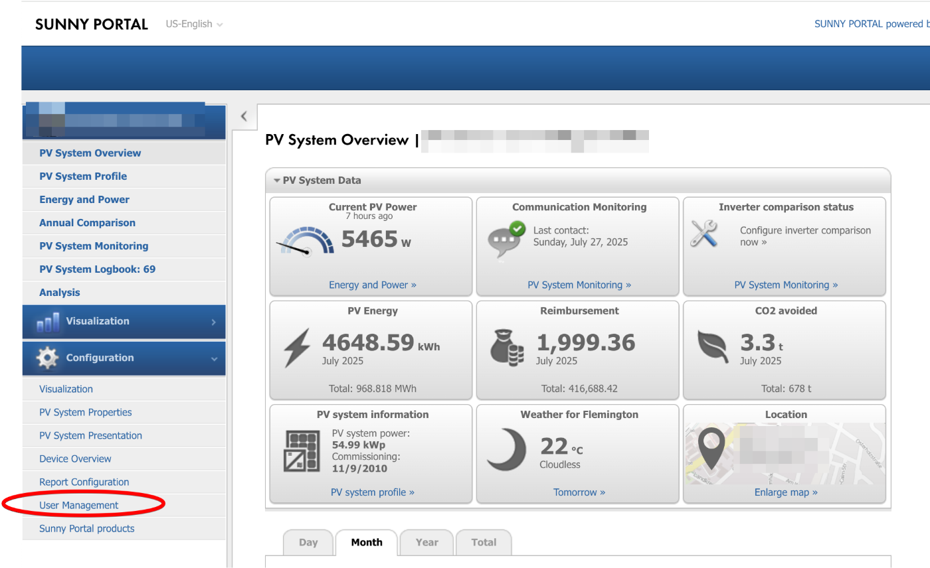
Task: Click the PV Energy lightning bolt icon
Action: (297, 348)
